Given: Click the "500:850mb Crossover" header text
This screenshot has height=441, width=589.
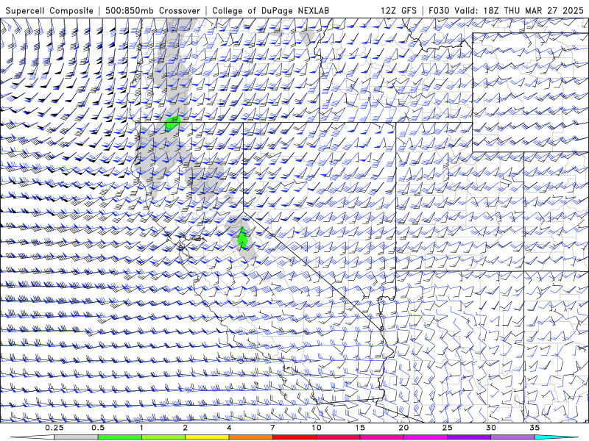Looking at the screenshot, I should pyautogui.click(x=153, y=11).
